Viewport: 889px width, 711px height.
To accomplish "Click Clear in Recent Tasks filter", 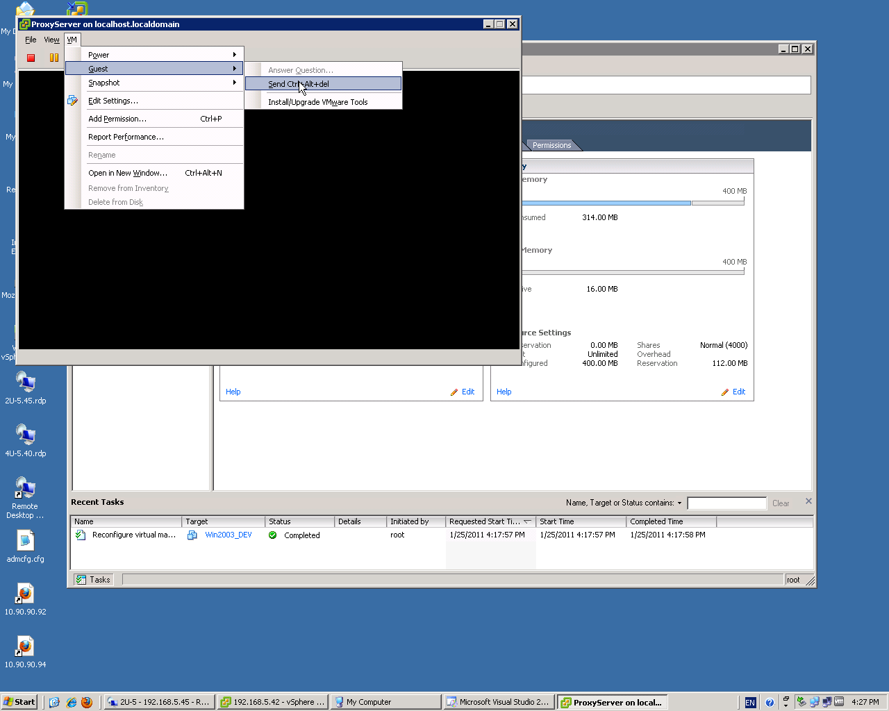I will (781, 503).
